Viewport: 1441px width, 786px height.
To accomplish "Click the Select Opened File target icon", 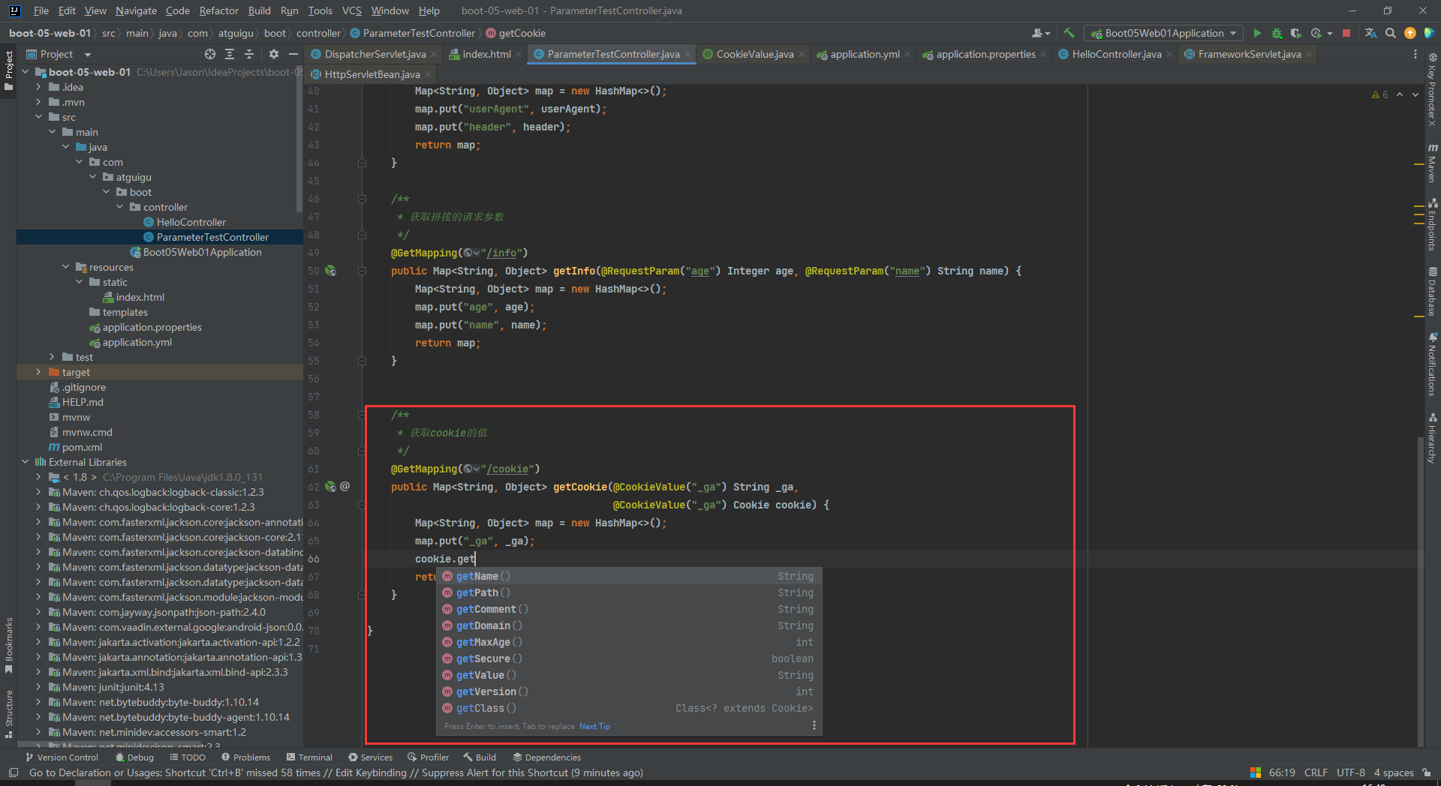I will (x=210, y=54).
